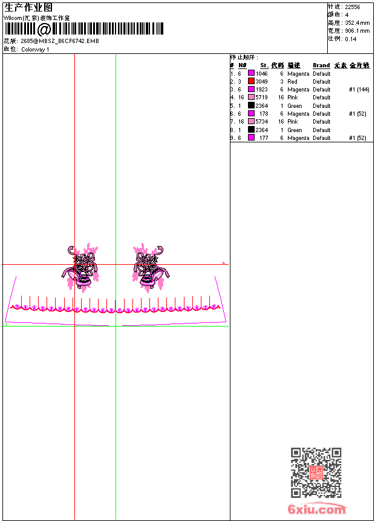Click the 金片链 column header
The image size is (375, 521).
[x=359, y=65]
